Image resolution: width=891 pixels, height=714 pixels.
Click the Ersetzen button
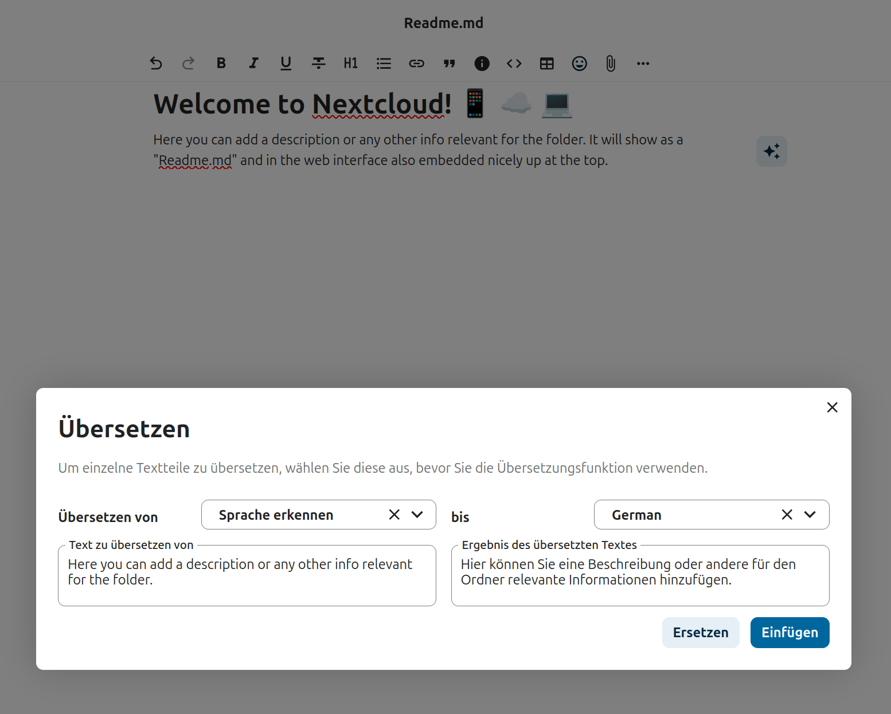click(701, 633)
